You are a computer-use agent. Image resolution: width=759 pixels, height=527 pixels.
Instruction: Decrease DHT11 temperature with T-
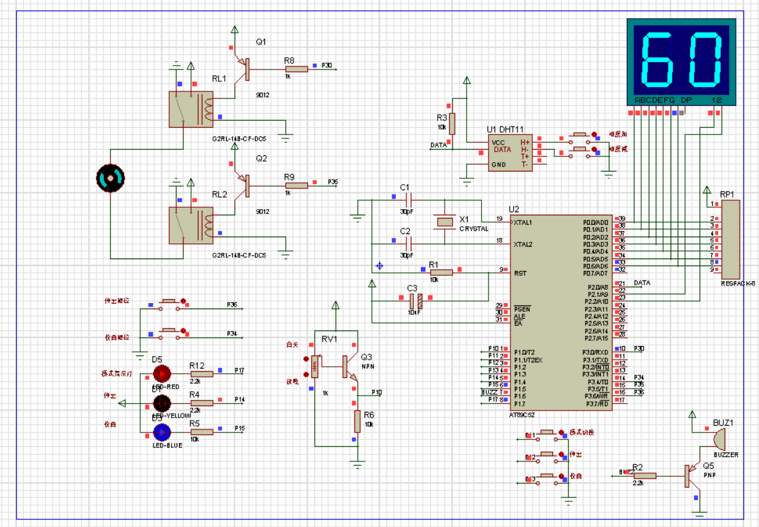click(525, 163)
